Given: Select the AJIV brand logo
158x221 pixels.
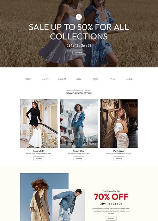Looking at the screenshot, I should (79, 79).
